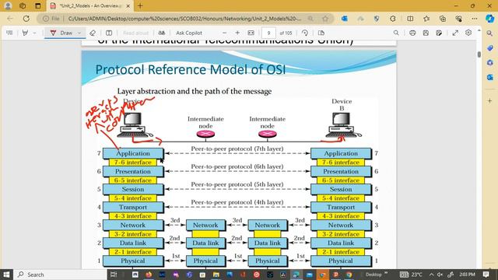Customize sidebar with the plus icon

pos(489,100)
